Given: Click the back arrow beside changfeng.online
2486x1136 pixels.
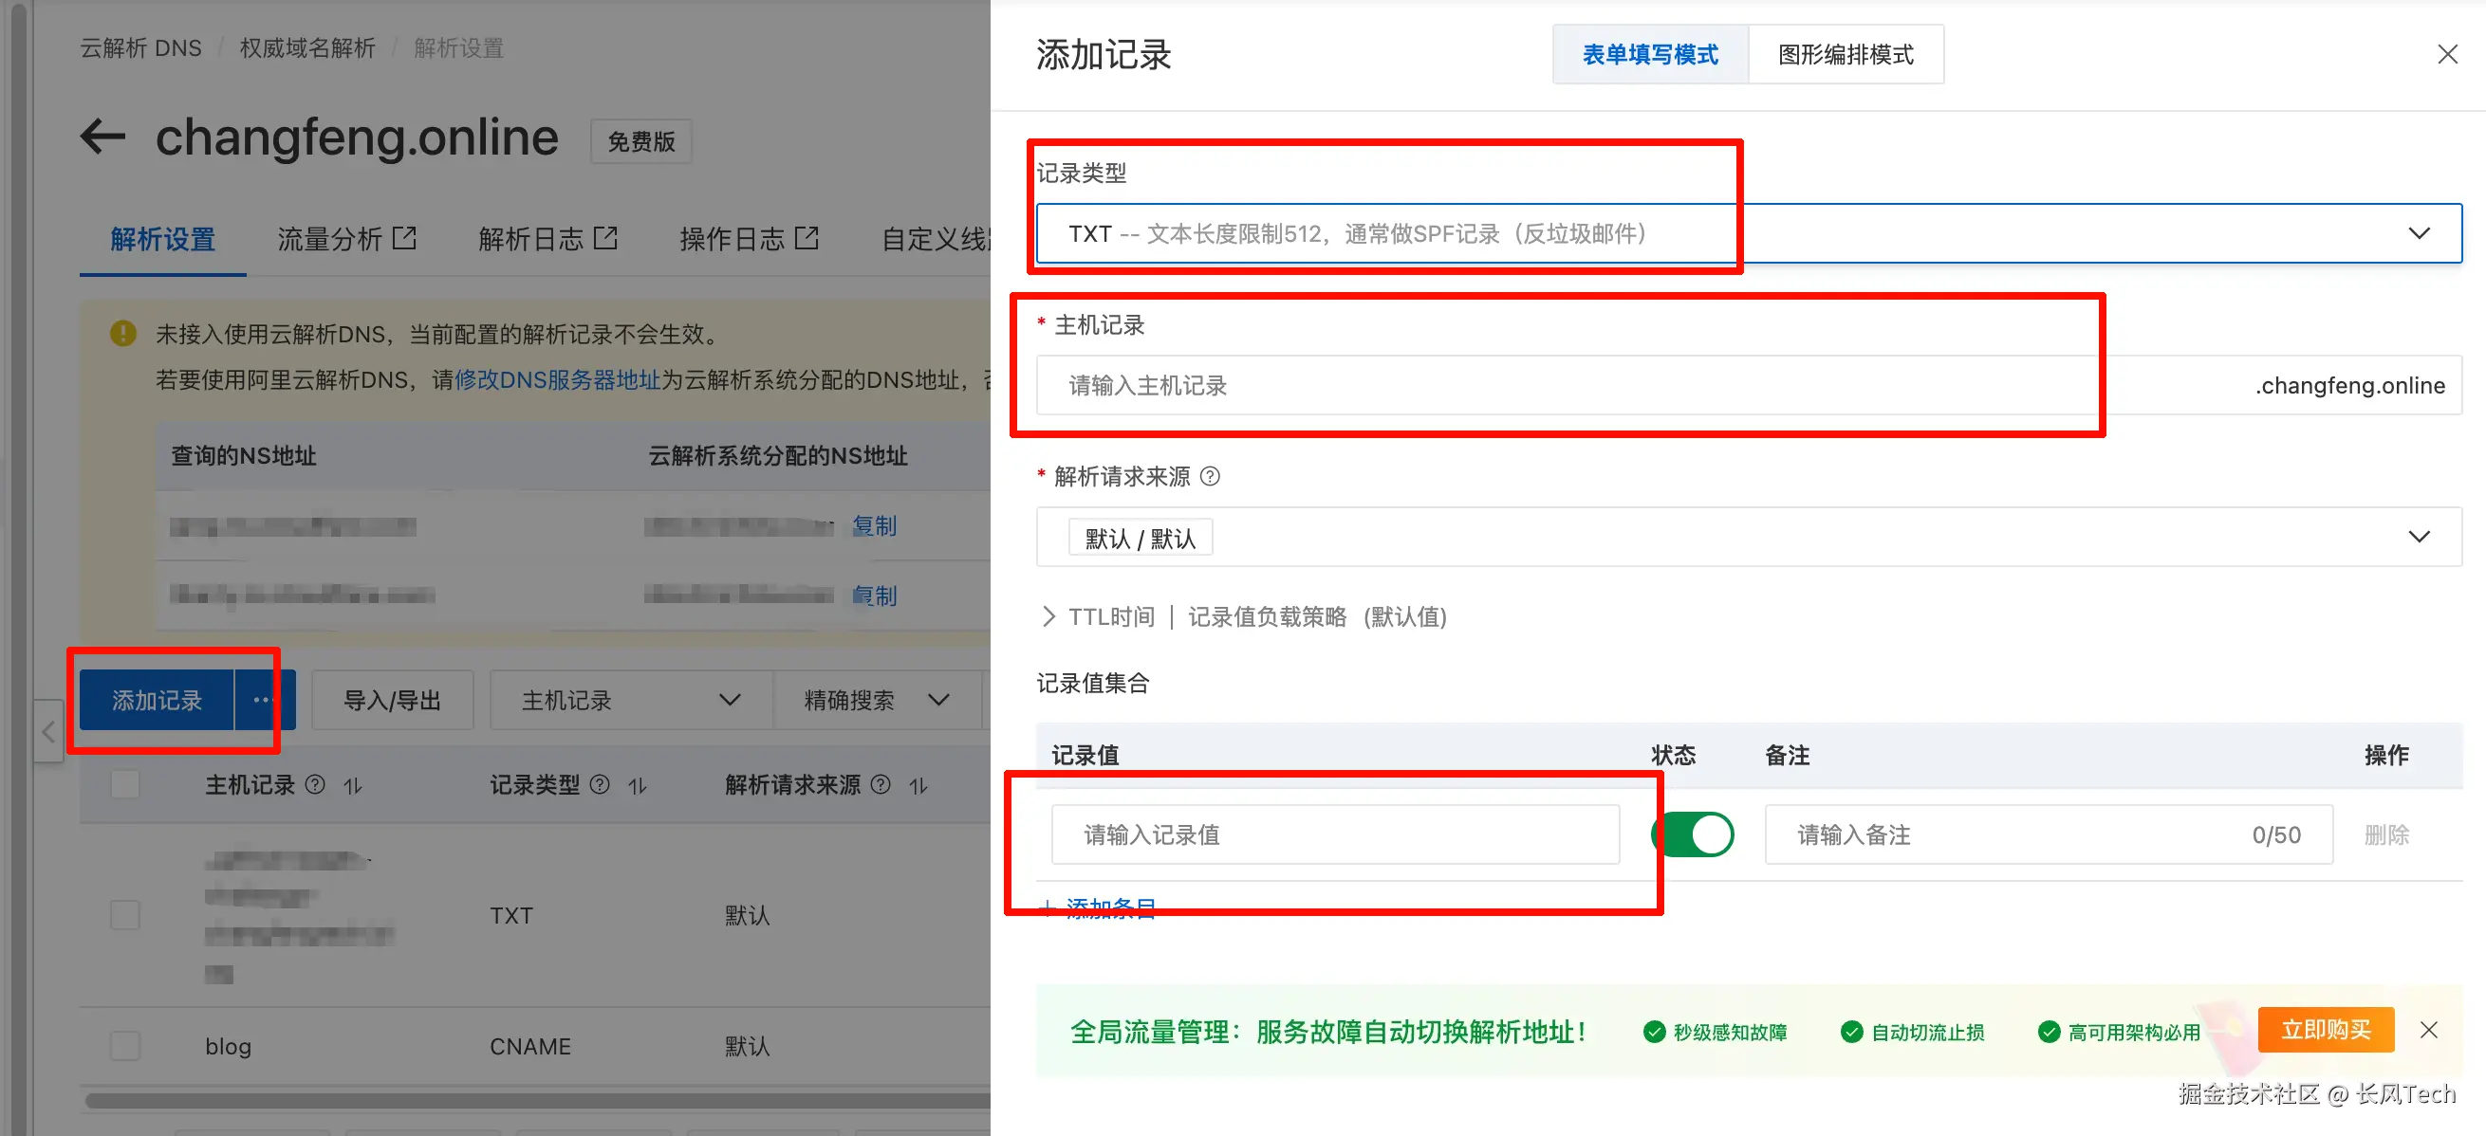Looking at the screenshot, I should click(102, 137).
